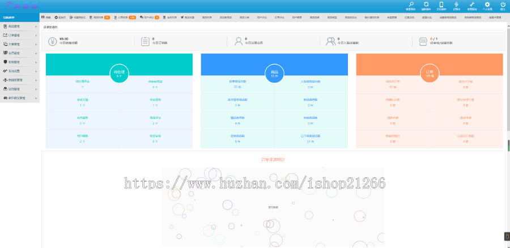The height and width of the screenshot is (248, 510).
Task: Open the product list tab with badge 55
Action: pyautogui.click(x=100, y=17)
